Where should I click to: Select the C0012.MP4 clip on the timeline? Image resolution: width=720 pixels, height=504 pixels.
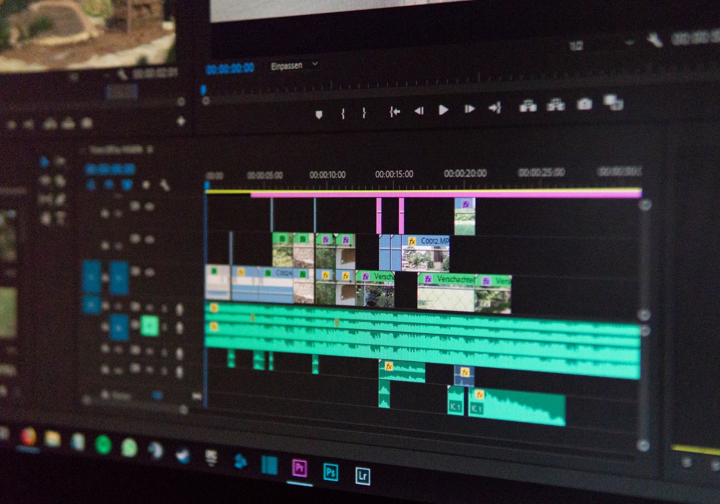425,254
